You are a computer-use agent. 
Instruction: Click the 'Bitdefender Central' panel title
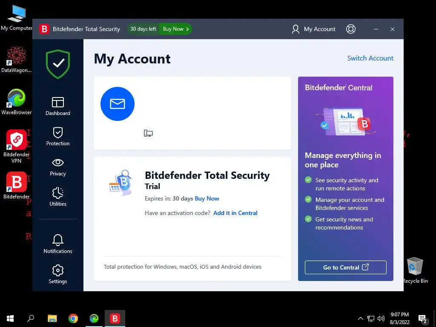coord(338,88)
